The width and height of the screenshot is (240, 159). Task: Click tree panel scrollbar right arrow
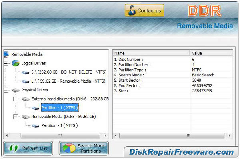(105, 135)
